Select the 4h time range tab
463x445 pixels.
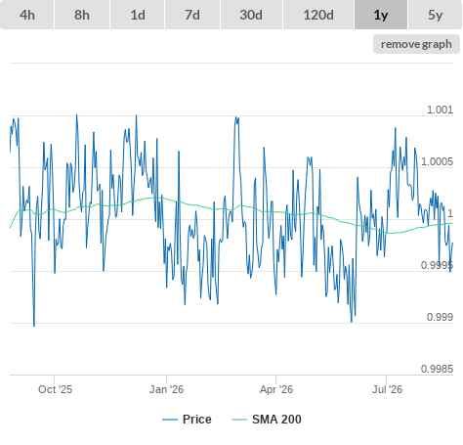27,15
